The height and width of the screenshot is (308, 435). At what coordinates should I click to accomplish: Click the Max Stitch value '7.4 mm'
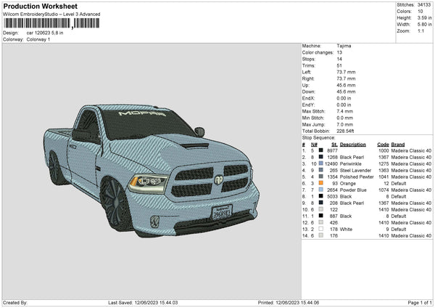345,111
